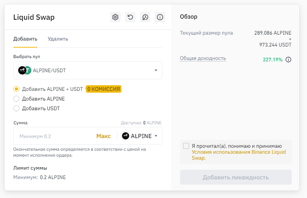This screenshot has width=307, height=198.
Task: Click the 289,086 ALPINE pool size value
Action: tap(273, 33)
